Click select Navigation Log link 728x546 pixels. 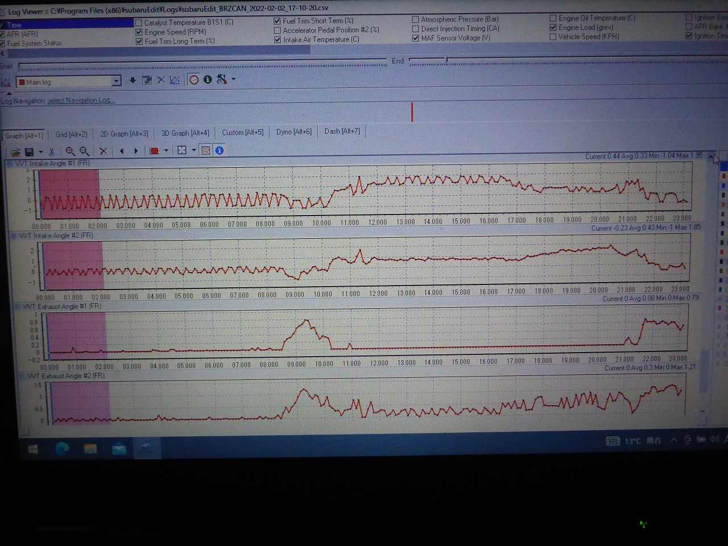tap(81, 101)
